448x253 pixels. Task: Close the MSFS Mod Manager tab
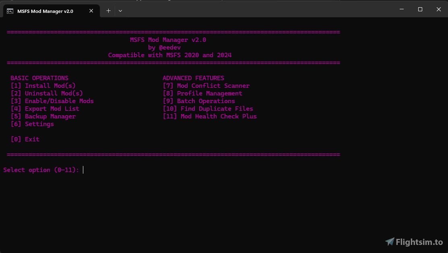coord(91,11)
